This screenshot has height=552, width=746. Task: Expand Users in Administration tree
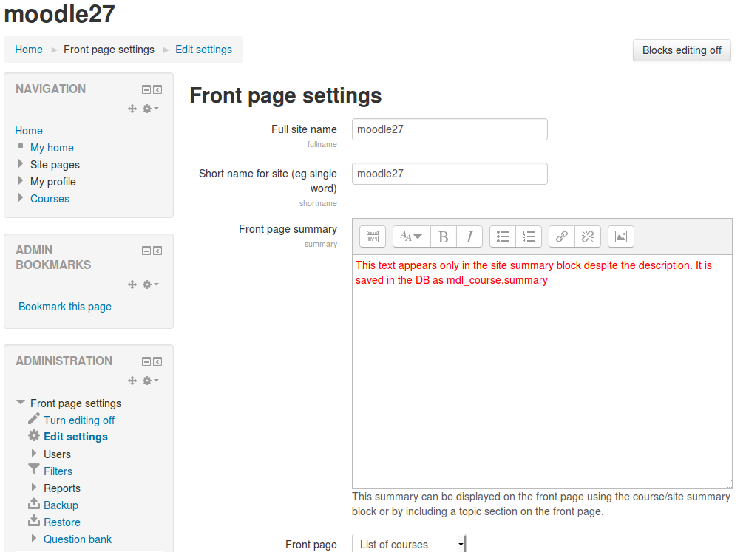(34, 453)
